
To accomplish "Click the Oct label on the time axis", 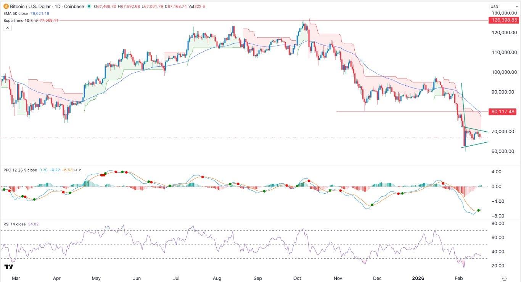I will (297, 278).
